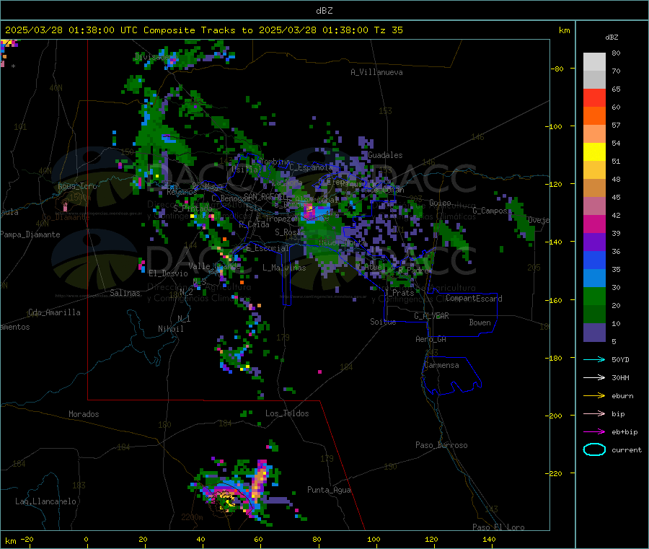
Task: Select the yellow 51 dBZ color swatch
Action: [594, 152]
